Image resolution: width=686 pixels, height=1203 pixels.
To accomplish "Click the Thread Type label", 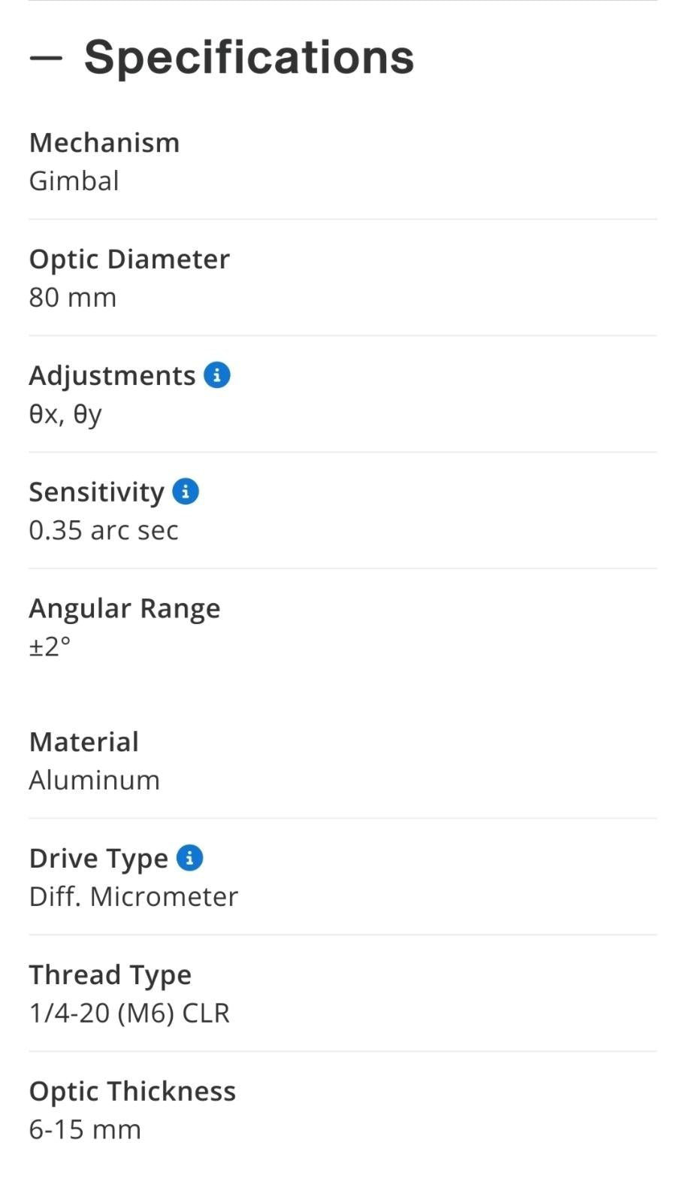I will point(110,975).
